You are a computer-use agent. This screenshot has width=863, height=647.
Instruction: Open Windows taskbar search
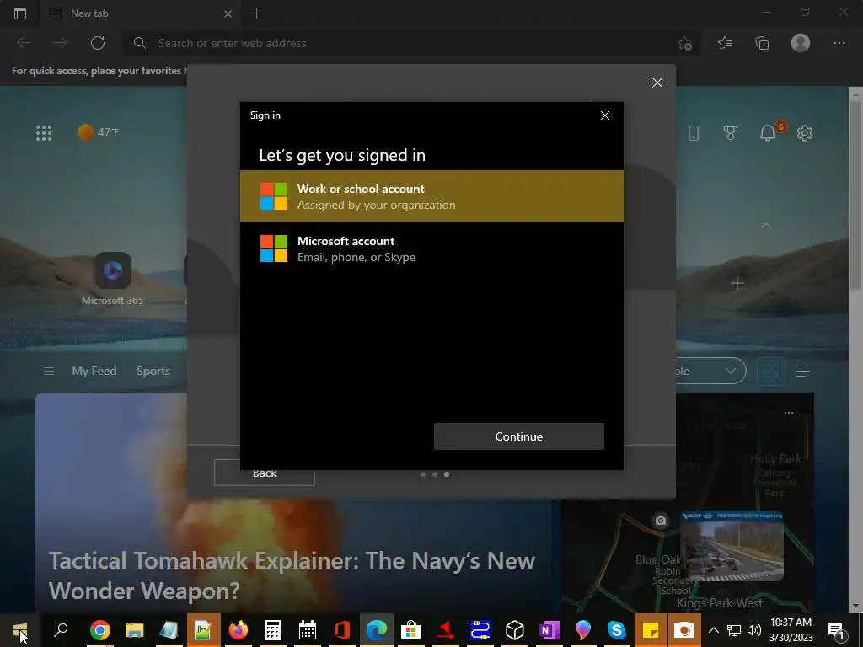[x=61, y=630]
